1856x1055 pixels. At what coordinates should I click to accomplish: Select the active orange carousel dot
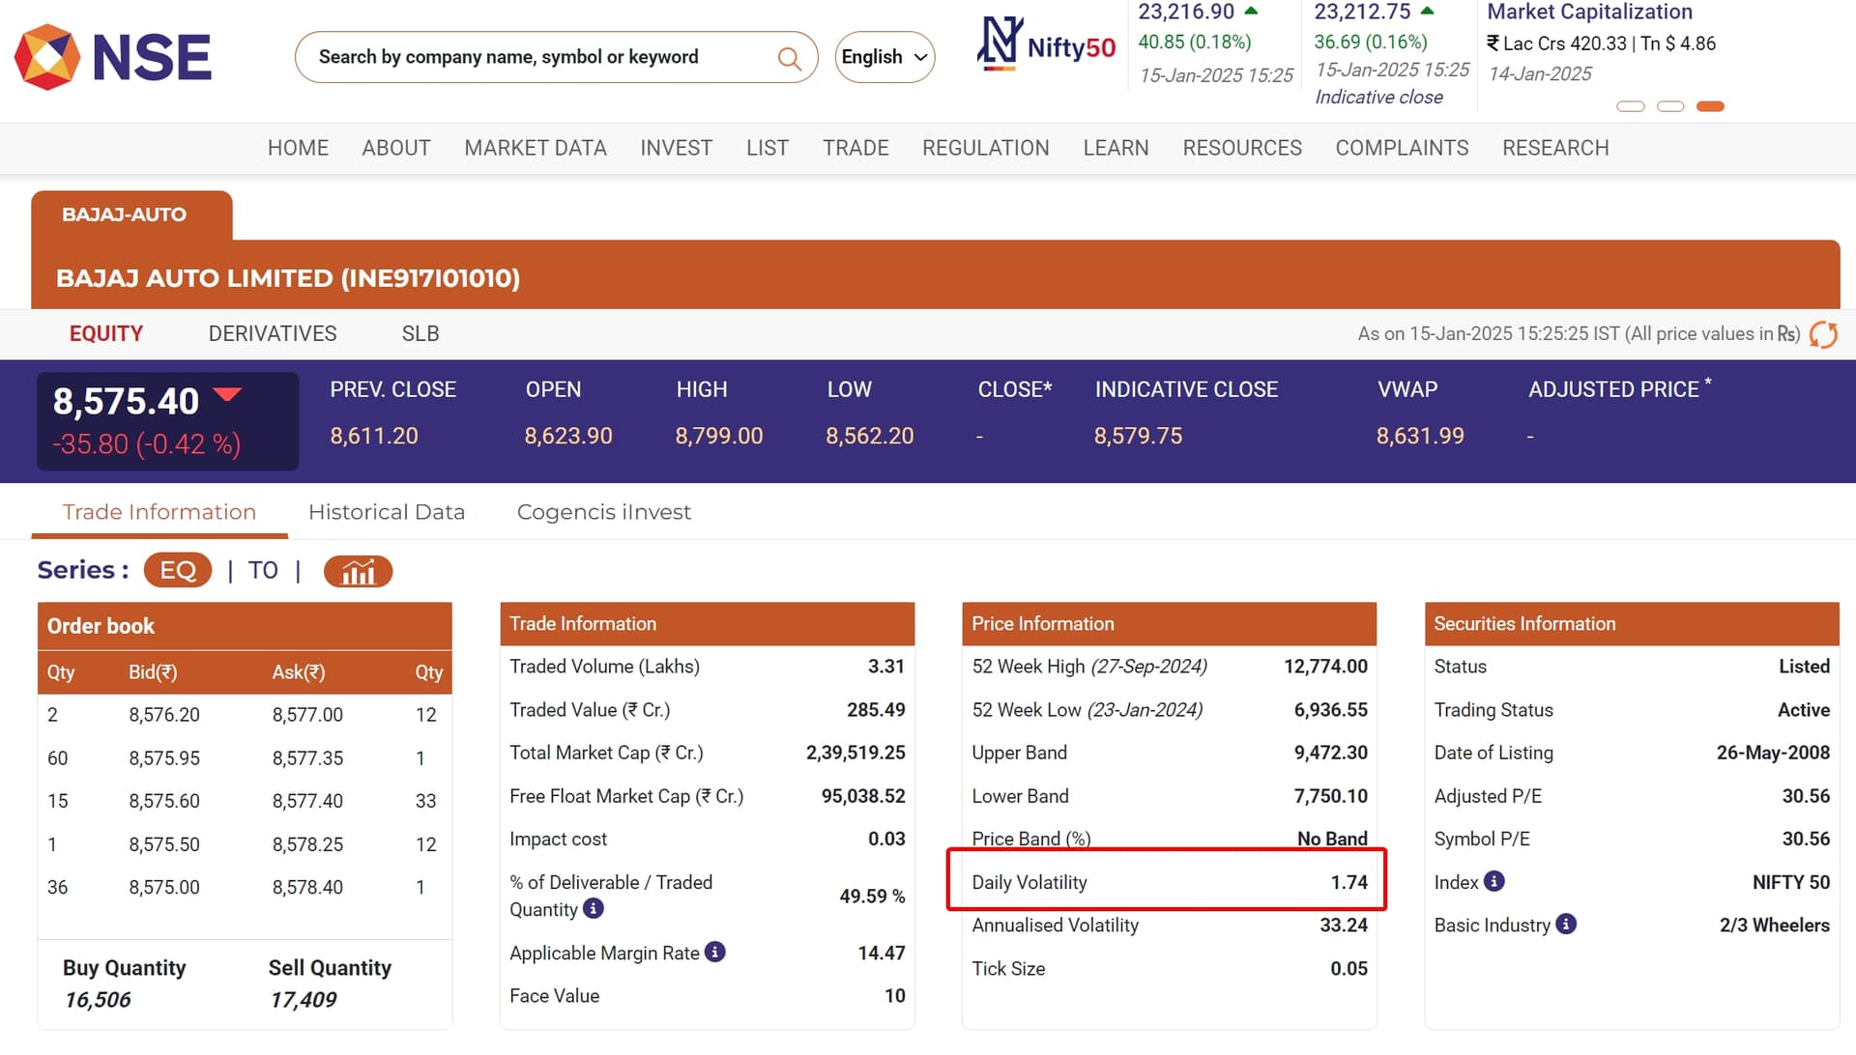(x=1710, y=106)
